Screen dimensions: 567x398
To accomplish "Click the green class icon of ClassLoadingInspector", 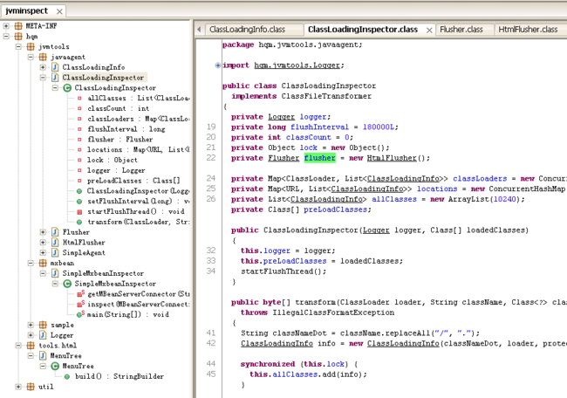I will click(67, 88).
